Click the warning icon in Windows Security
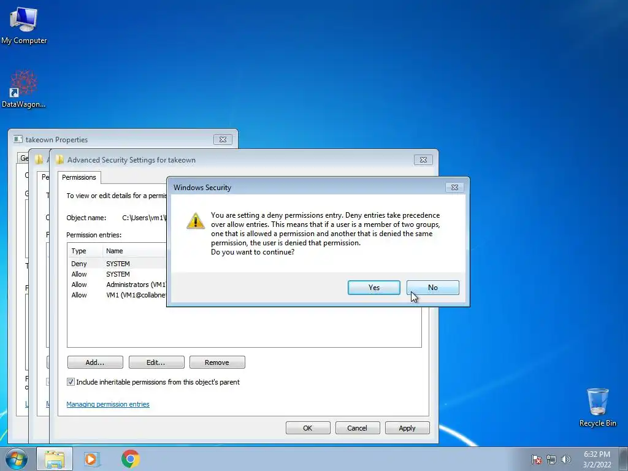This screenshot has width=628, height=471. pyautogui.click(x=196, y=220)
